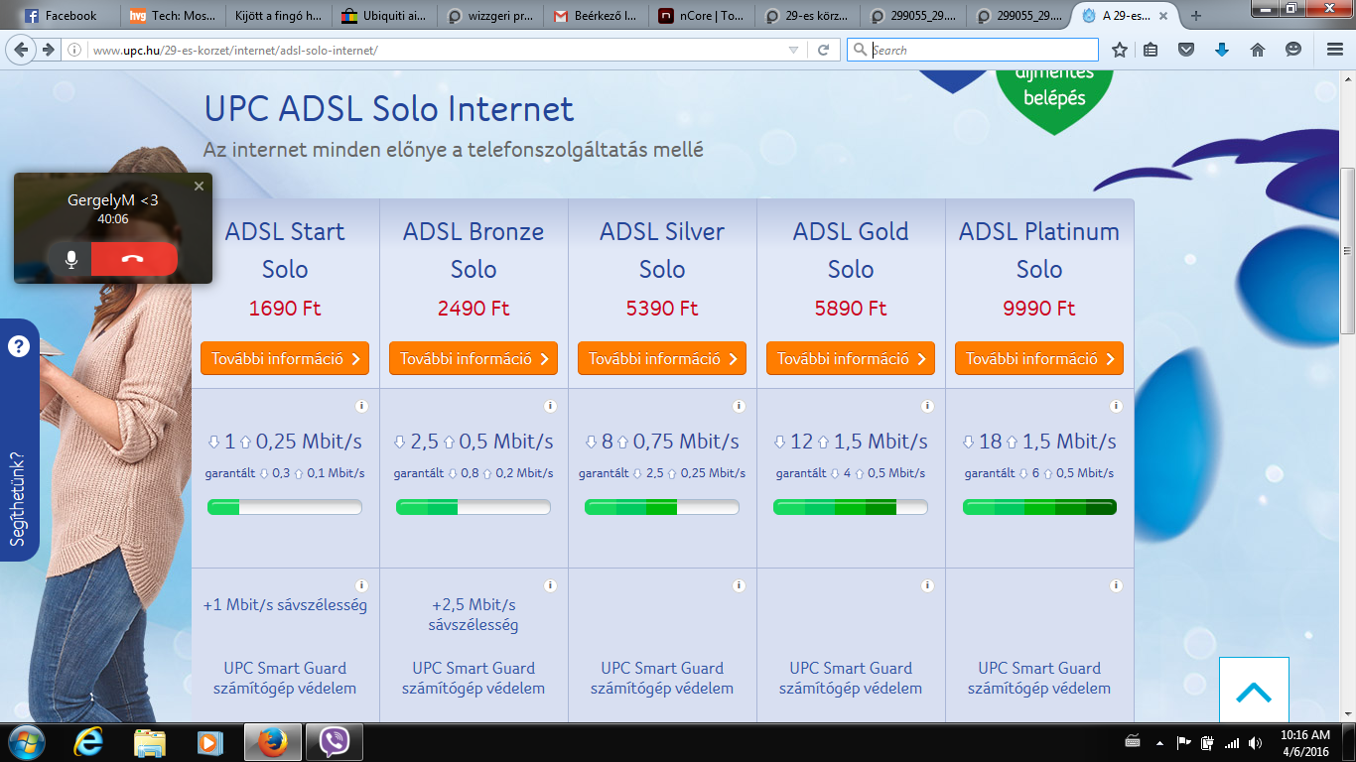Open the Firefox hamburger menu
This screenshot has height=762, width=1356.
(1335, 50)
